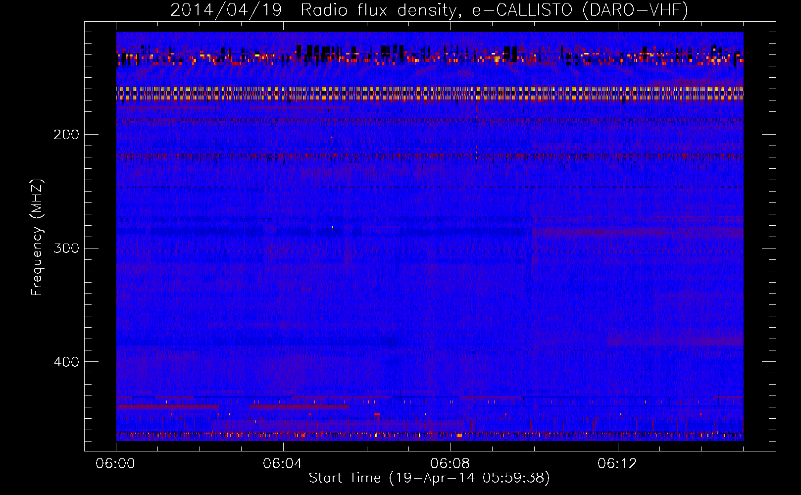Image resolution: width=801 pixels, height=495 pixels.
Task: Click the 'Start Time (19-Apr-14 05:59:38)' axis label
Action: [429, 478]
